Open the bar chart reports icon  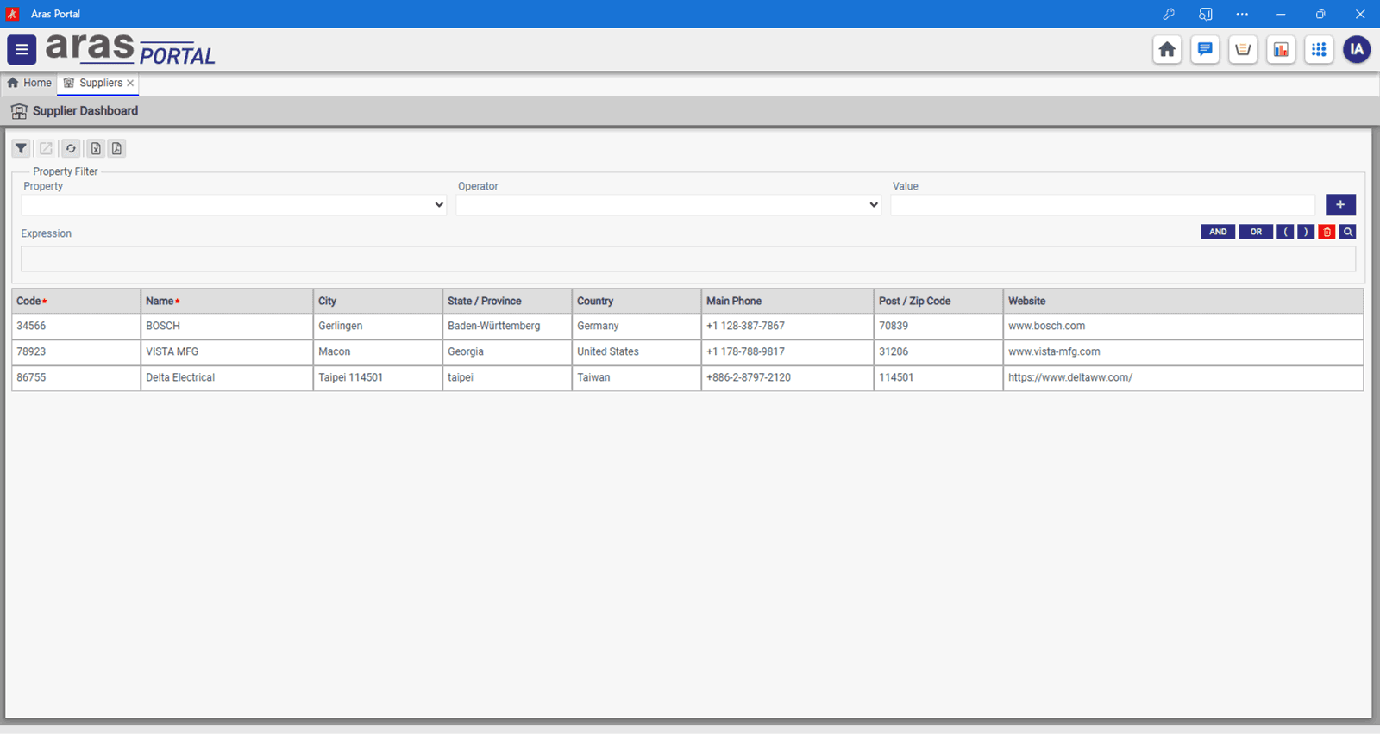coord(1281,50)
